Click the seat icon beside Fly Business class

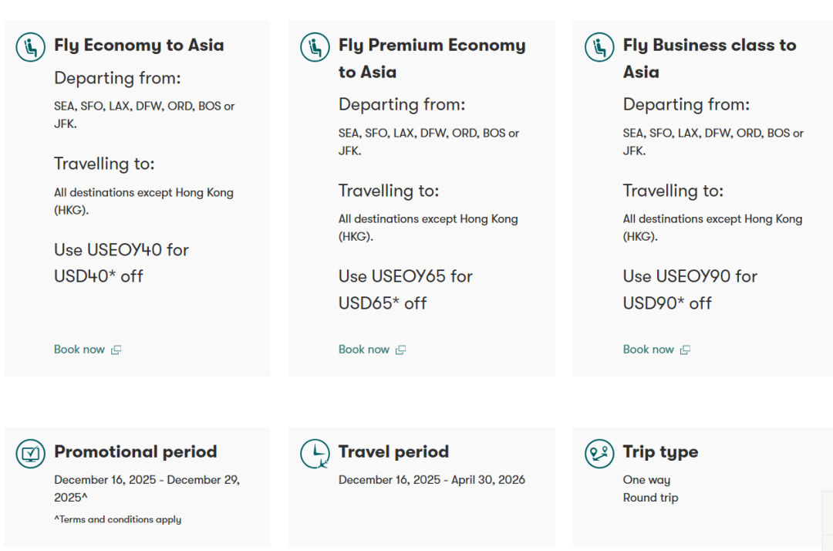599,47
